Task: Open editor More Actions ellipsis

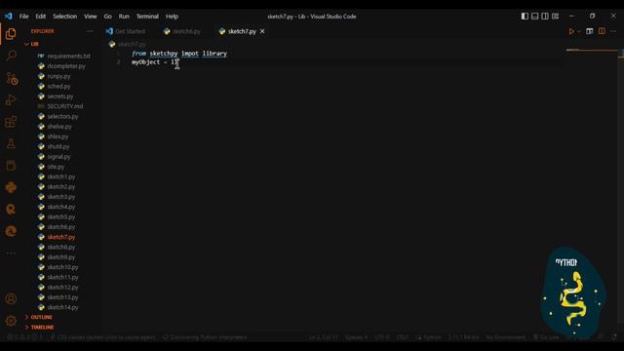Action: click(613, 31)
